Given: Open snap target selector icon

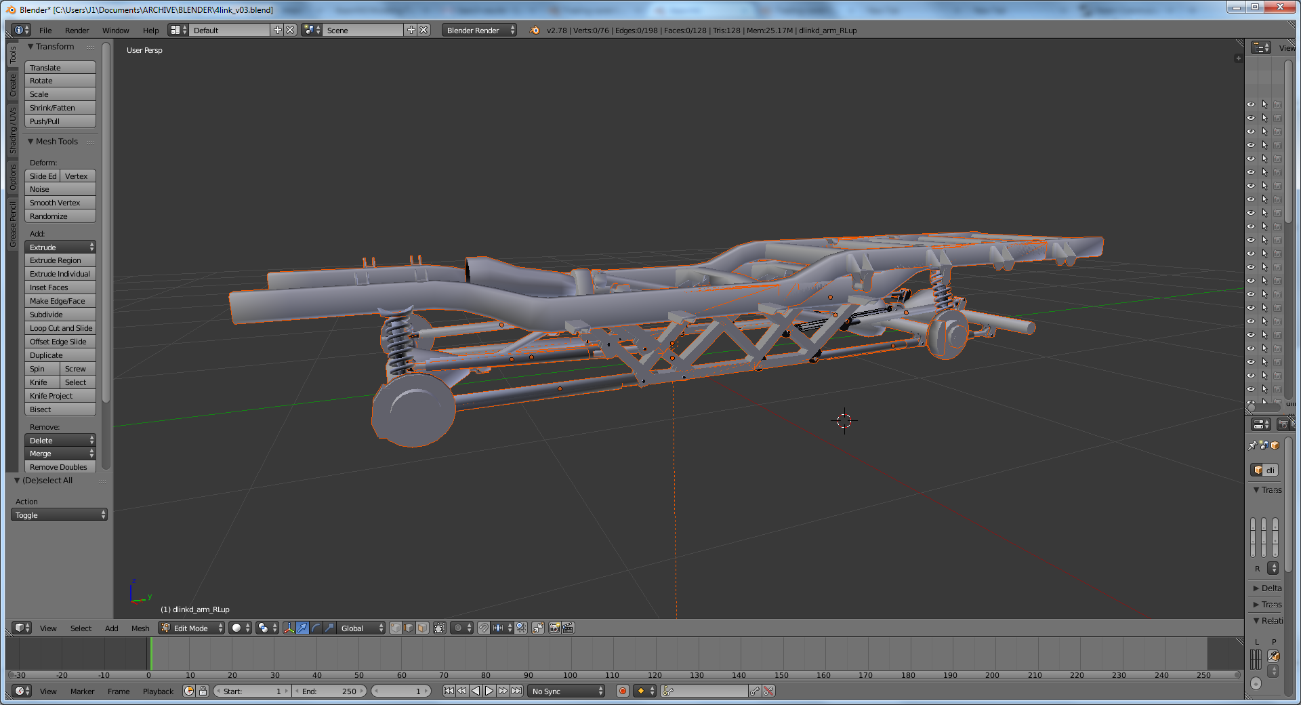Looking at the screenshot, I should 521,628.
